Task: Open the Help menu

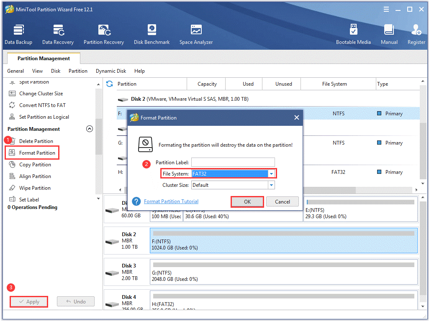Action: coord(139,71)
